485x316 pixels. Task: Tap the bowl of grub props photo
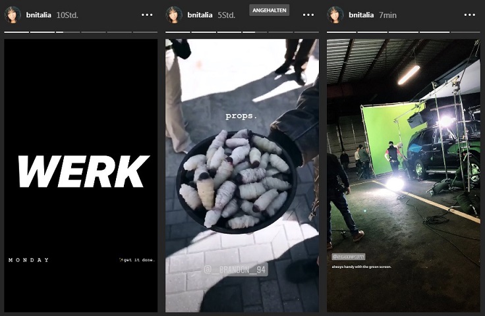[242, 175]
